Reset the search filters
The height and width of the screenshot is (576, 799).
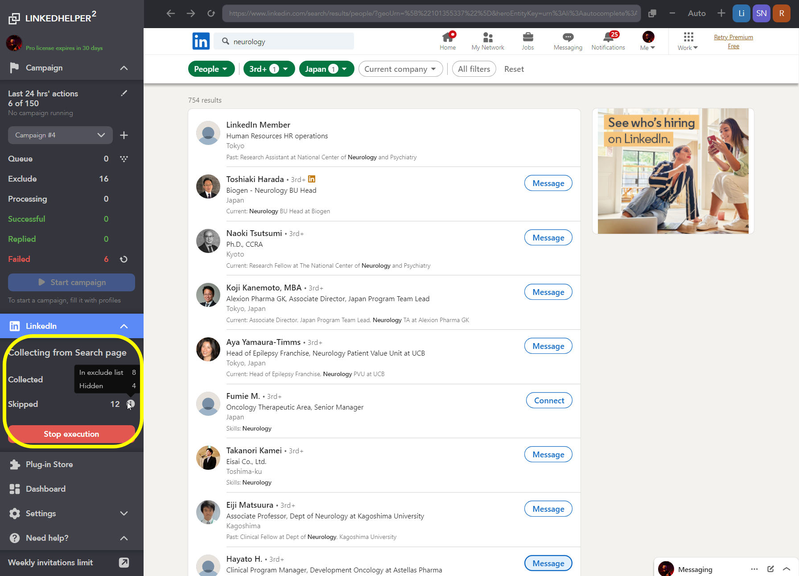coord(514,69)
